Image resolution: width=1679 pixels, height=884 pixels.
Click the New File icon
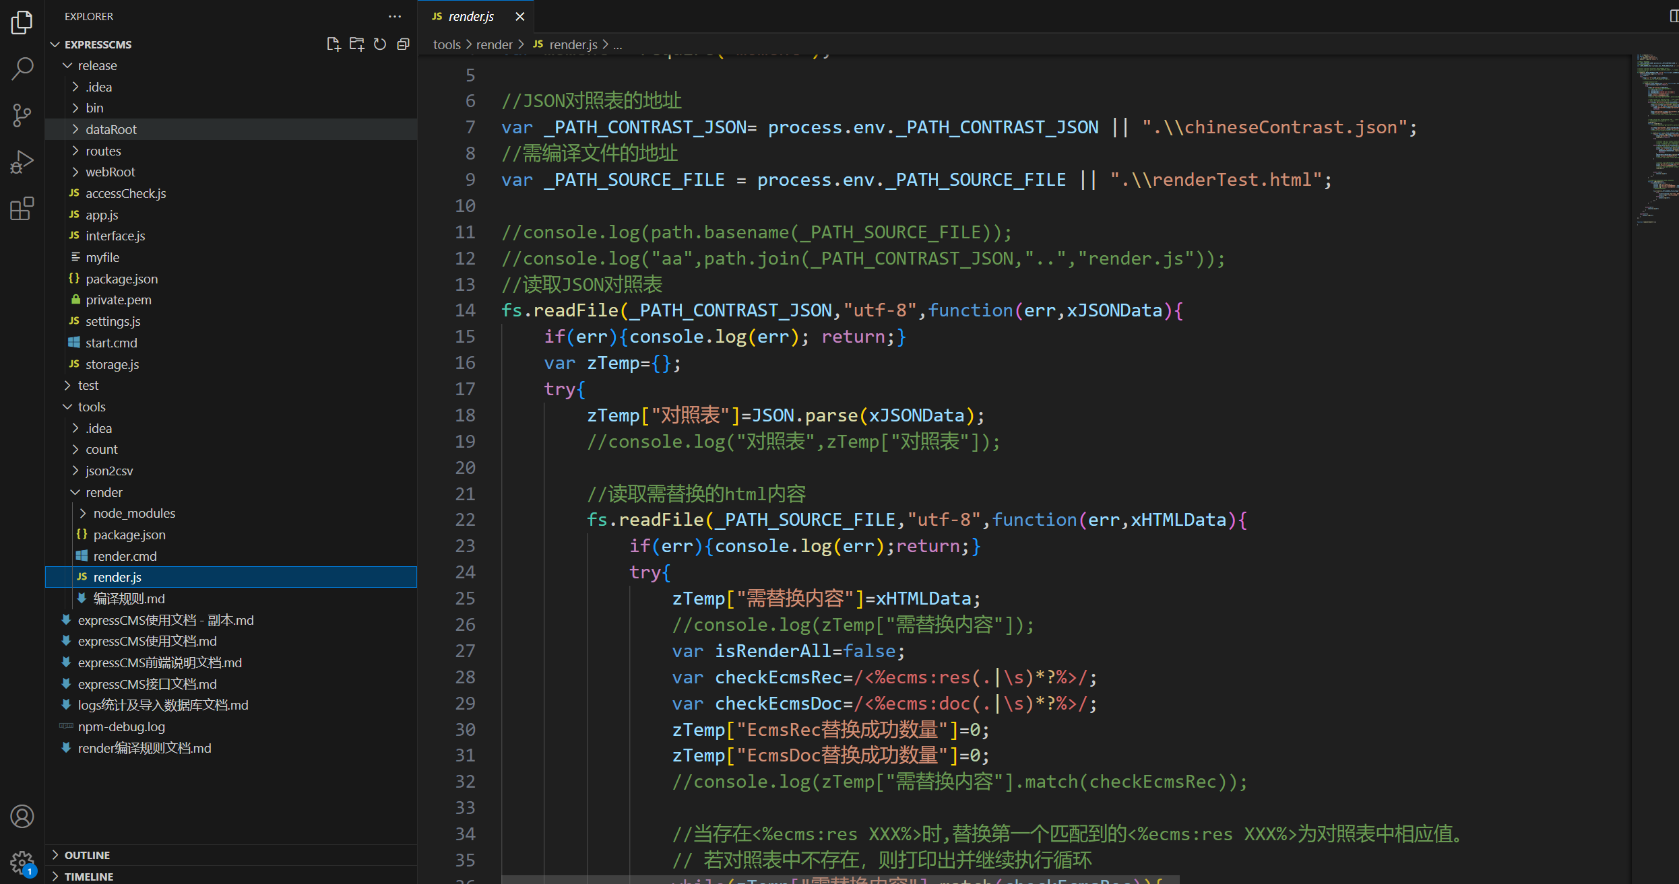(x=334, y=44)
